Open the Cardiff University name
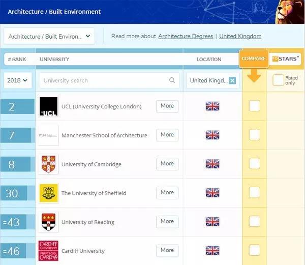This screenshot has height=265, width=305. pos(83,251)
